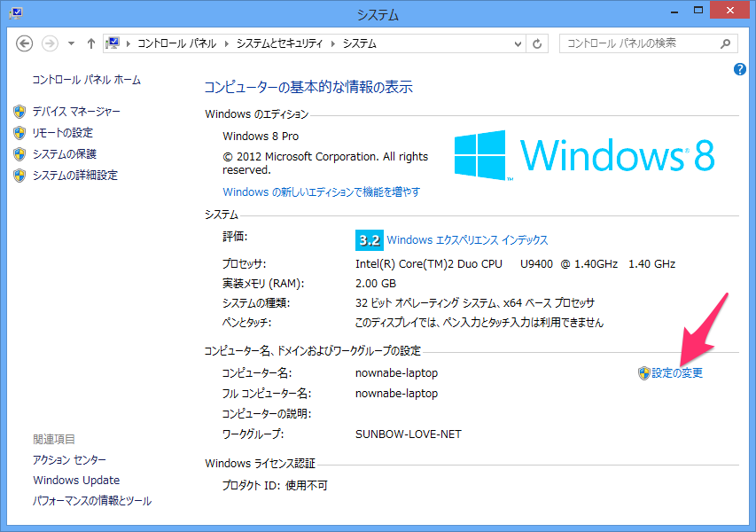The width and height of the screenshot is (756, 532).
Task: Open コントロール パネル ホーム link
Action: (86, 80)
